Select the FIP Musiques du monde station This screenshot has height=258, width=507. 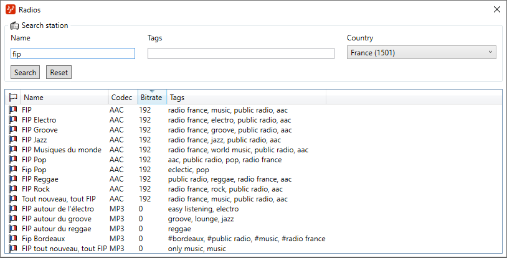(61, 150)
